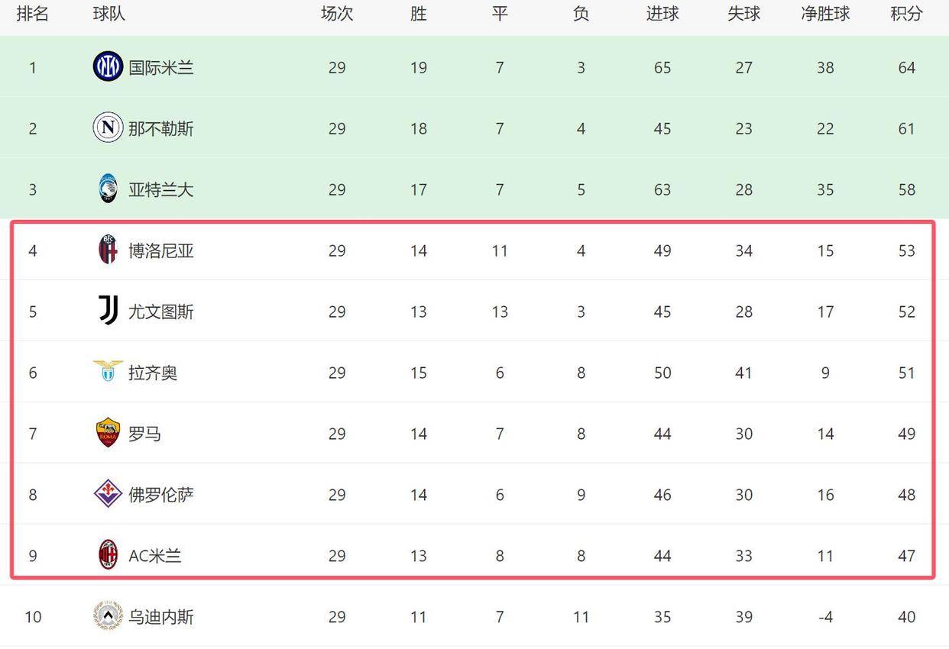Click the Napoli club crest

point(108,128)
